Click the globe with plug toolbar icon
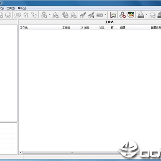 pos(65,15)
